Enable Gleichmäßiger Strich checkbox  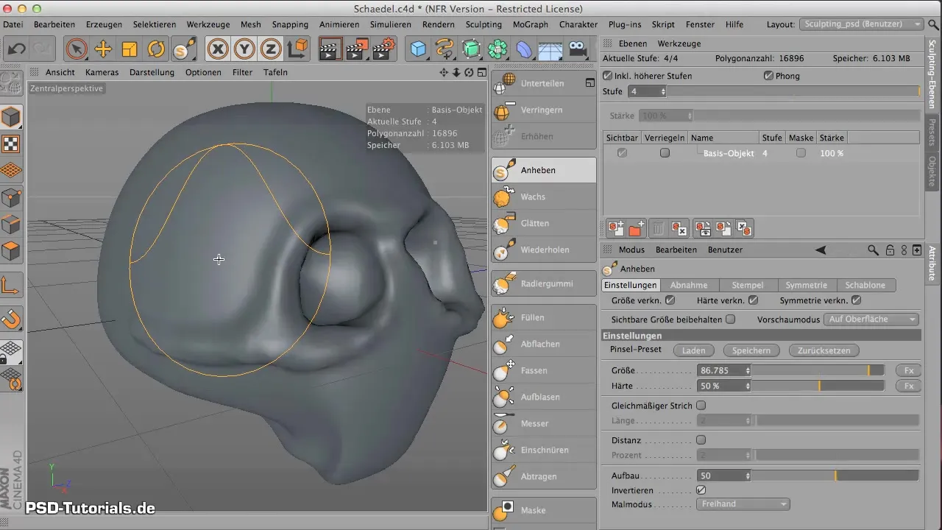click(x=701, y=405)
